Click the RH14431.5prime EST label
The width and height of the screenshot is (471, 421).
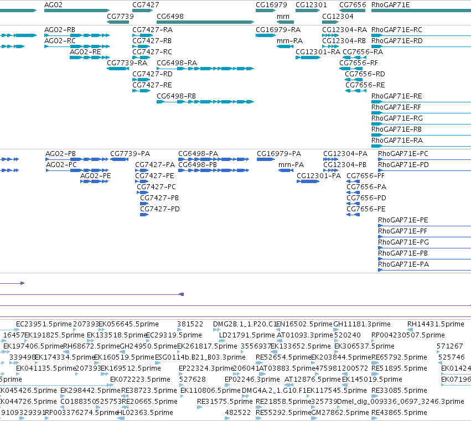[436, 324]
